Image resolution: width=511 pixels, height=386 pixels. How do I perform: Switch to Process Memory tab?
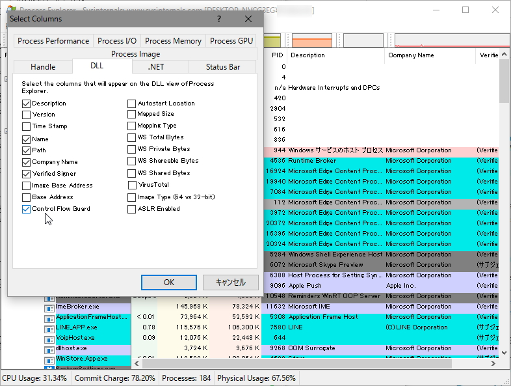[x=173, y=41]
